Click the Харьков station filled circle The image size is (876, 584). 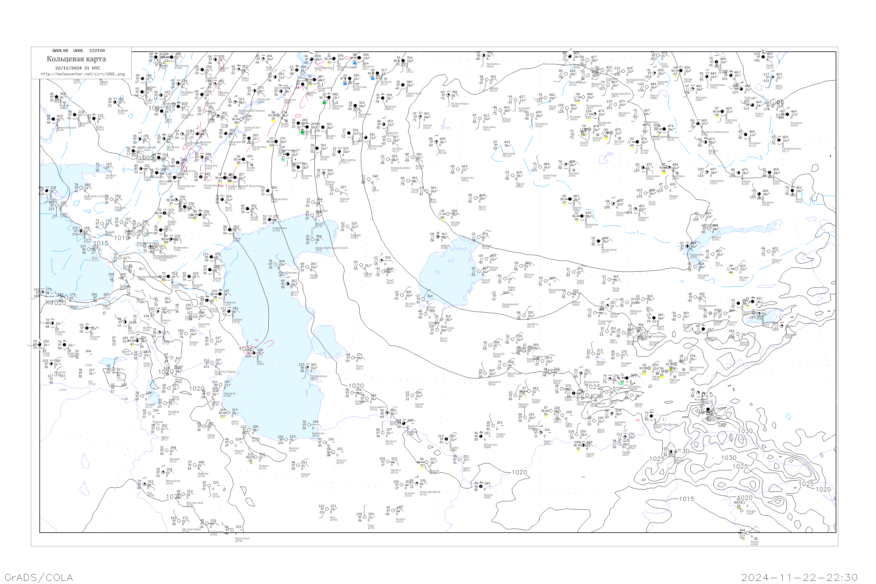[x=75, y=115]
